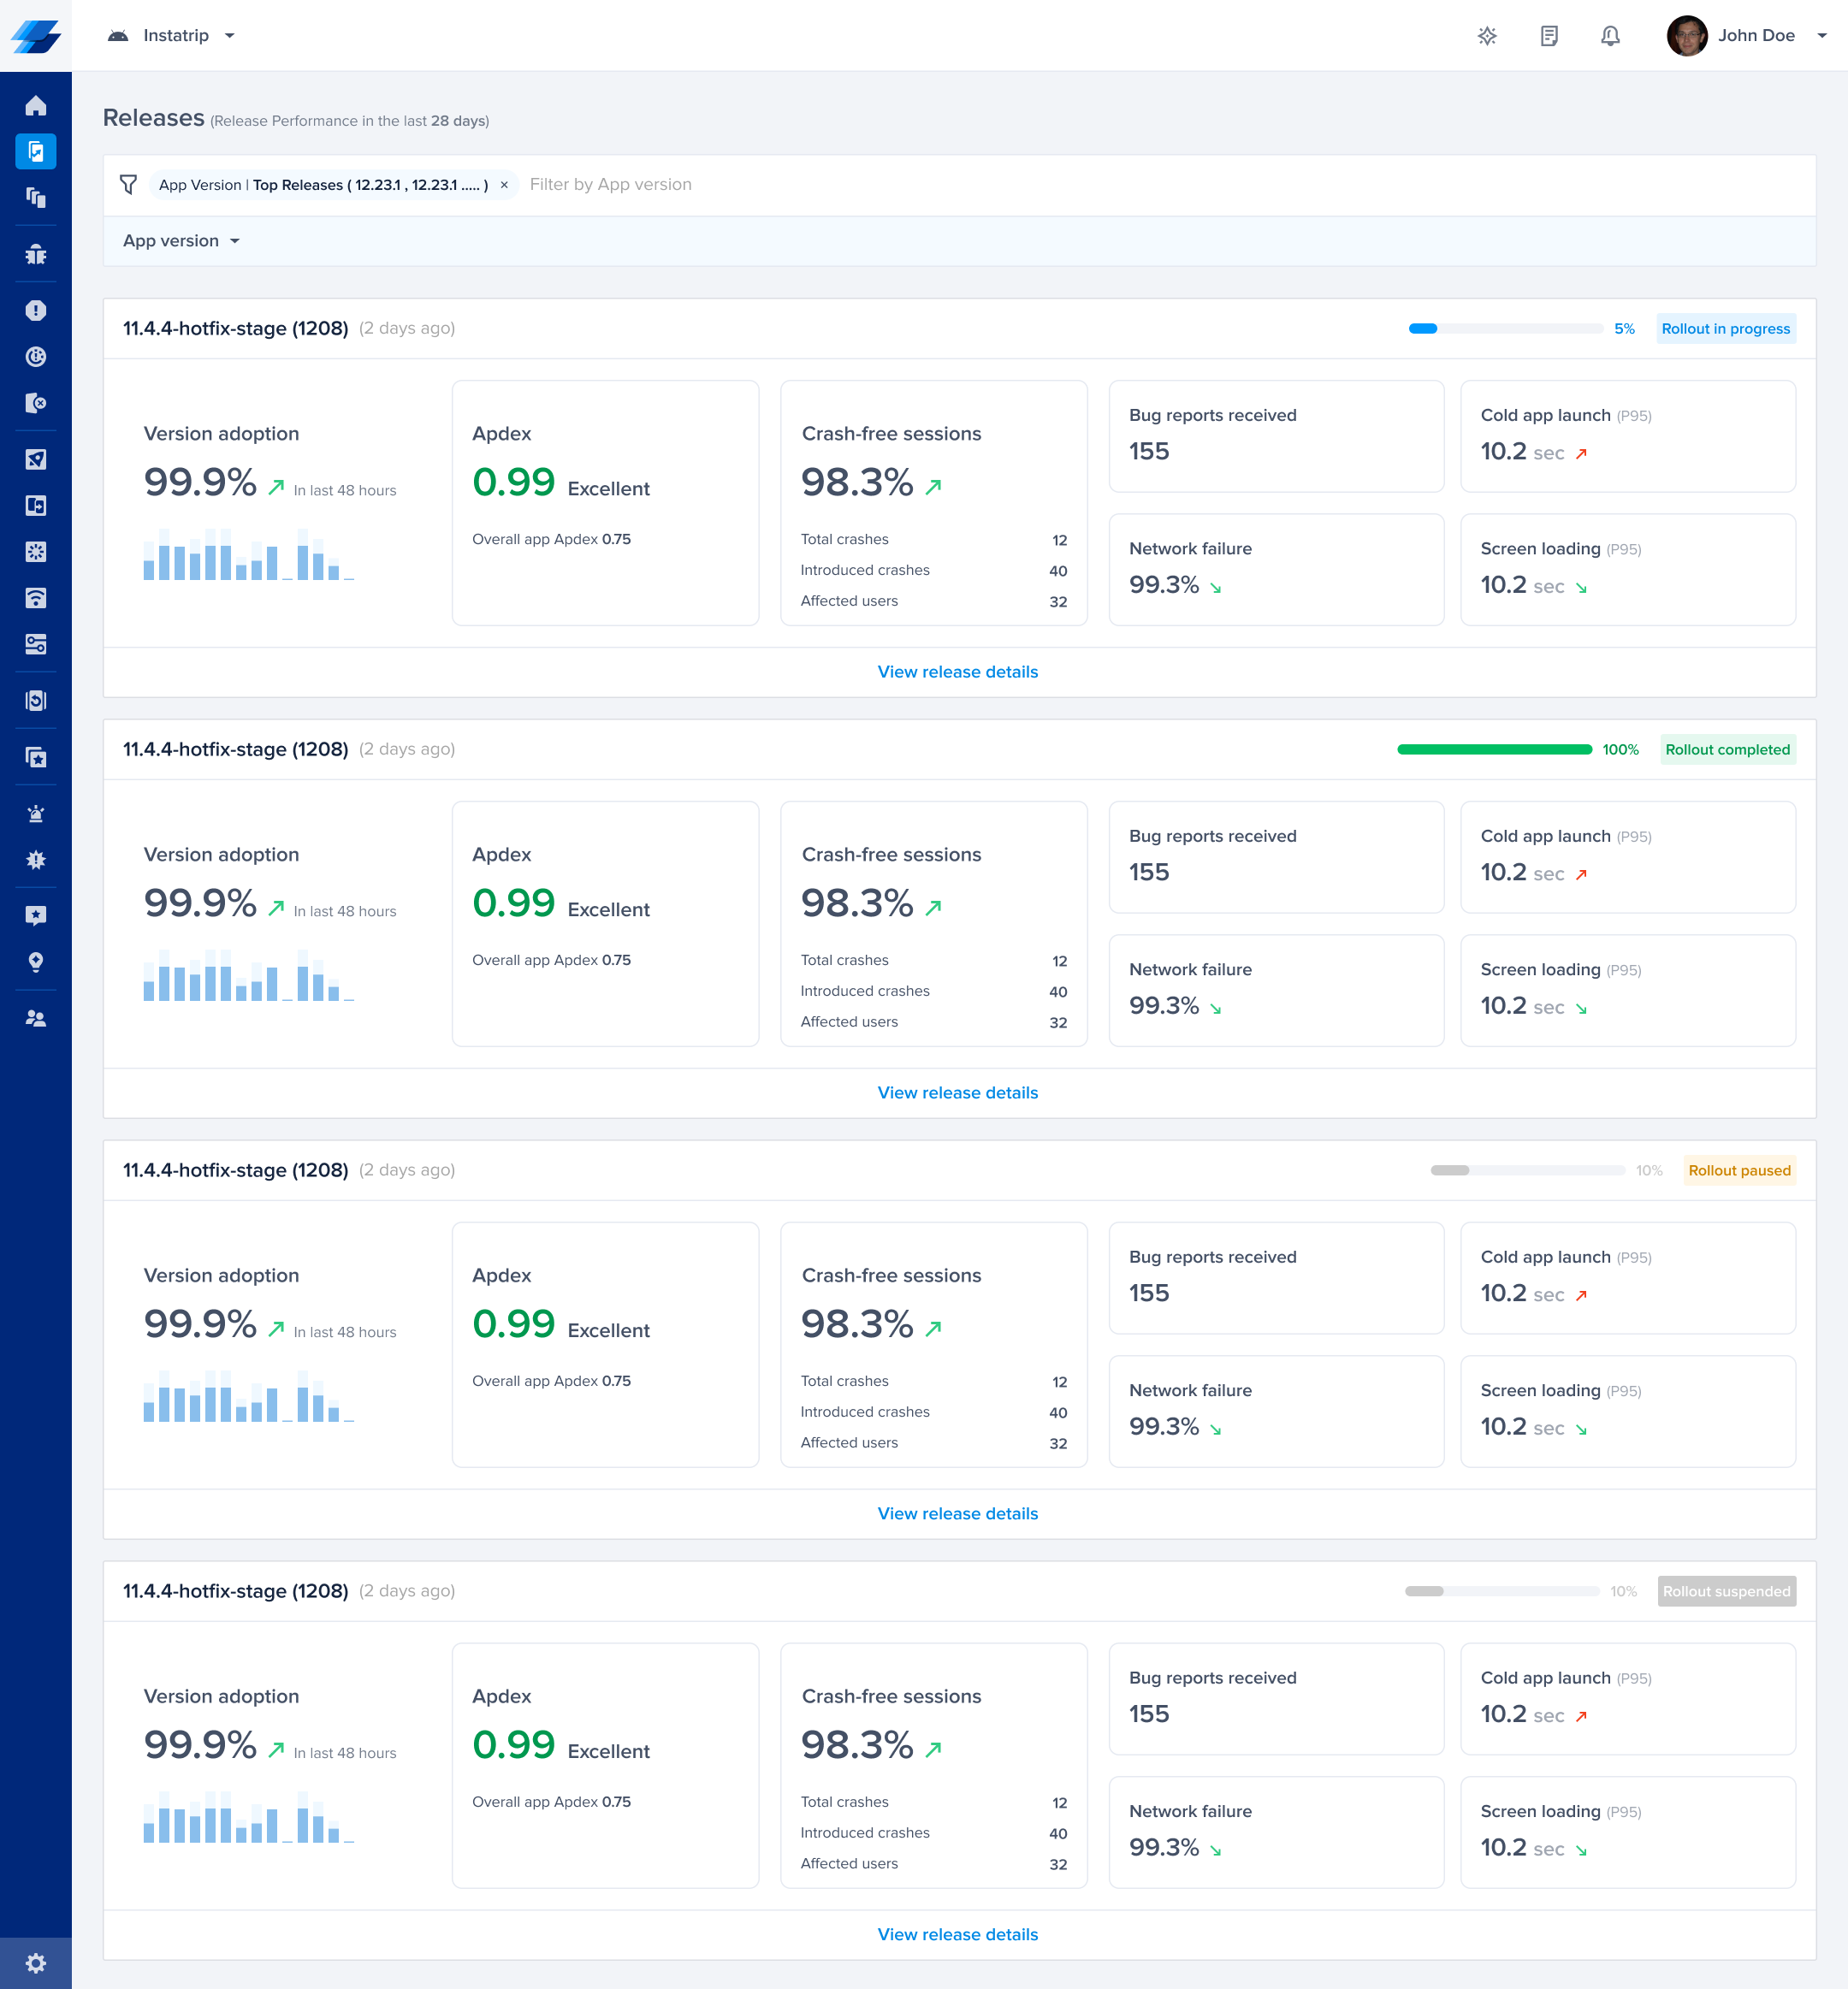
Task: Click the lightbulb icon in sidebar
Action: 36,962
